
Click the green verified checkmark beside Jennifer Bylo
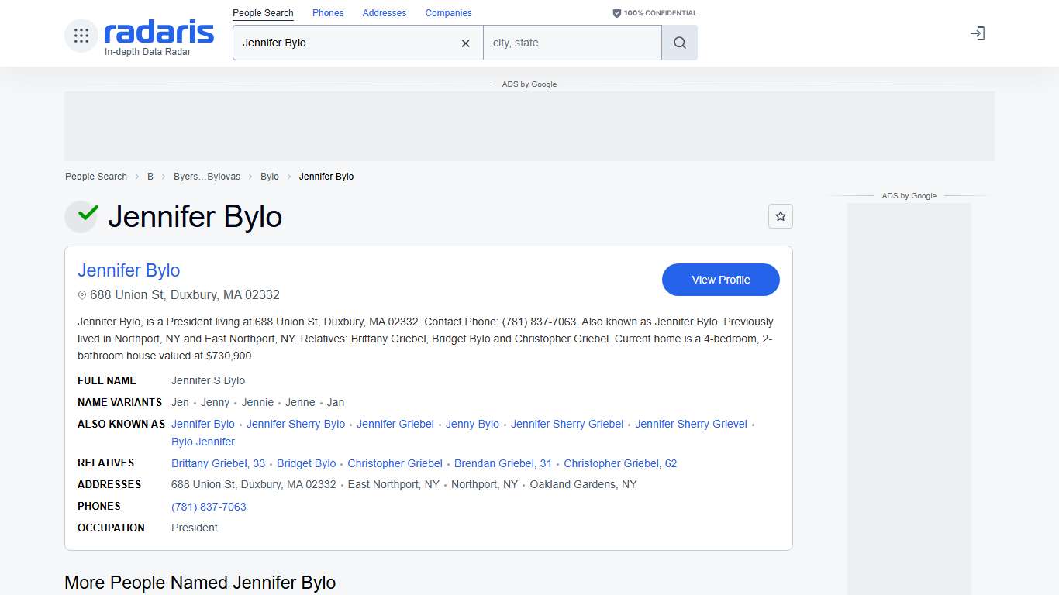click(x=81, y=216)
